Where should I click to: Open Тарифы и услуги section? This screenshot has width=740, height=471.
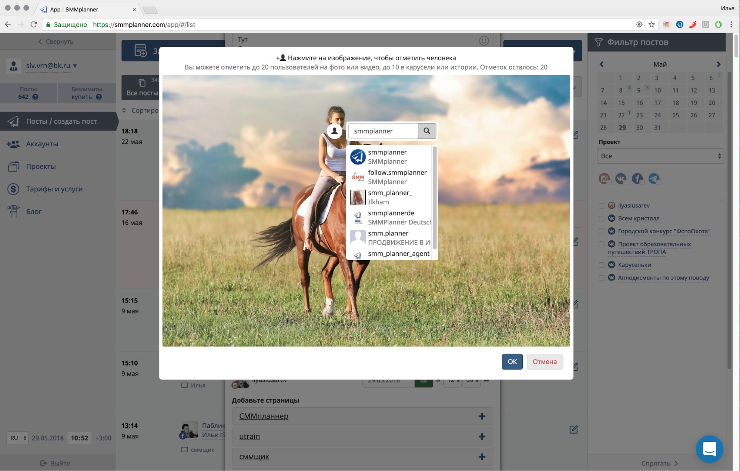[x=54, y=189]
